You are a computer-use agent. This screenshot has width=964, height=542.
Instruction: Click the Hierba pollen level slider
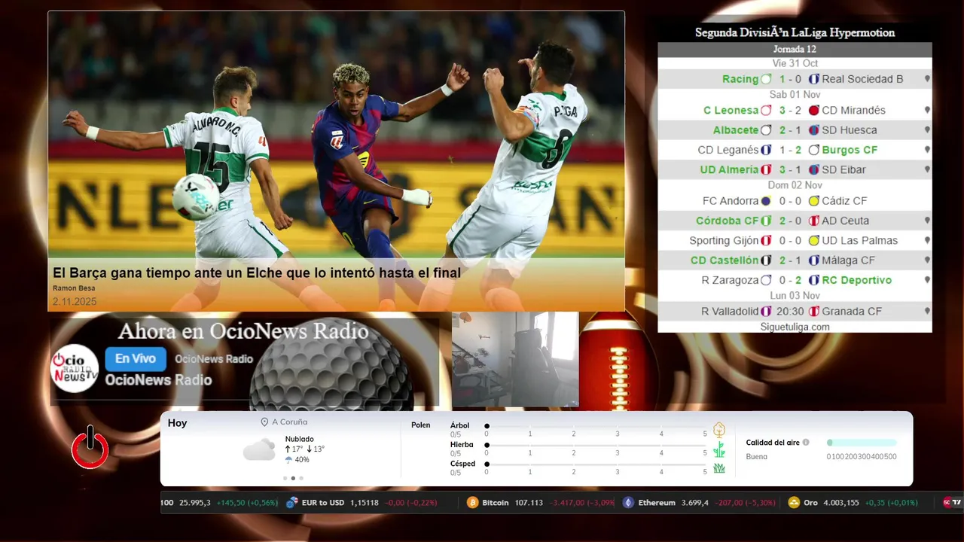[x=596, y=446]
